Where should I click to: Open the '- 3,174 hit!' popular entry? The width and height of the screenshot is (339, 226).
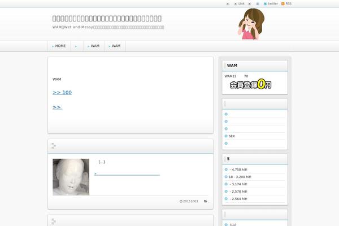coord(238,184)
